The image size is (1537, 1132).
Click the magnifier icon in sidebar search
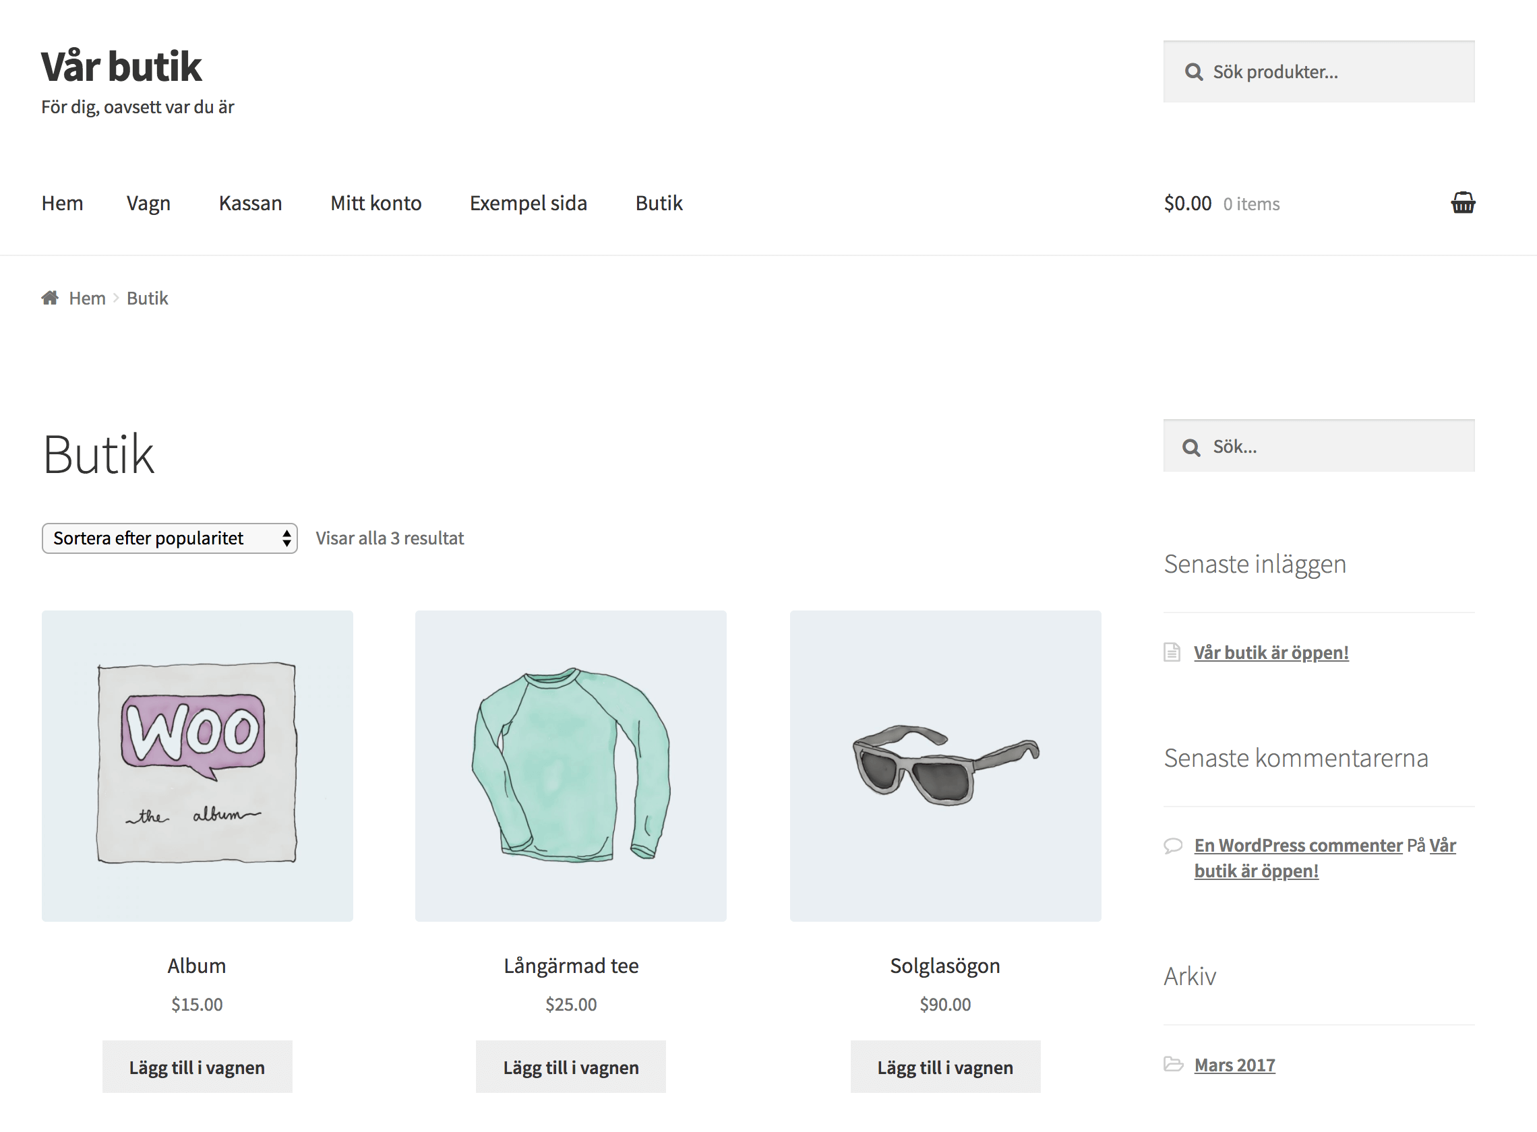click(x=1191, y=446)
